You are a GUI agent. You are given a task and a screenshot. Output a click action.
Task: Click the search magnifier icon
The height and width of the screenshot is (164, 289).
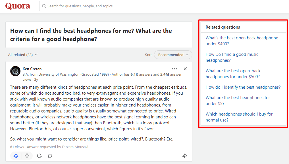[44, 6]
